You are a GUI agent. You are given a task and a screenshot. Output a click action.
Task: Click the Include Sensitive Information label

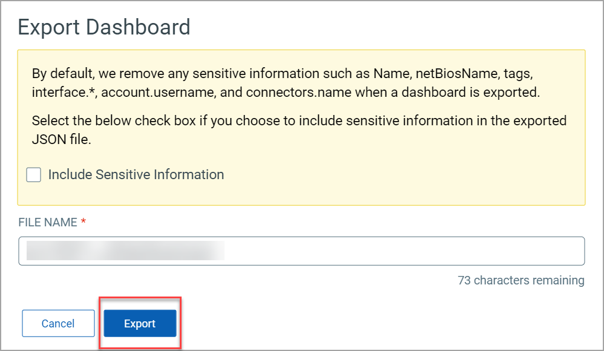(136, 174)
